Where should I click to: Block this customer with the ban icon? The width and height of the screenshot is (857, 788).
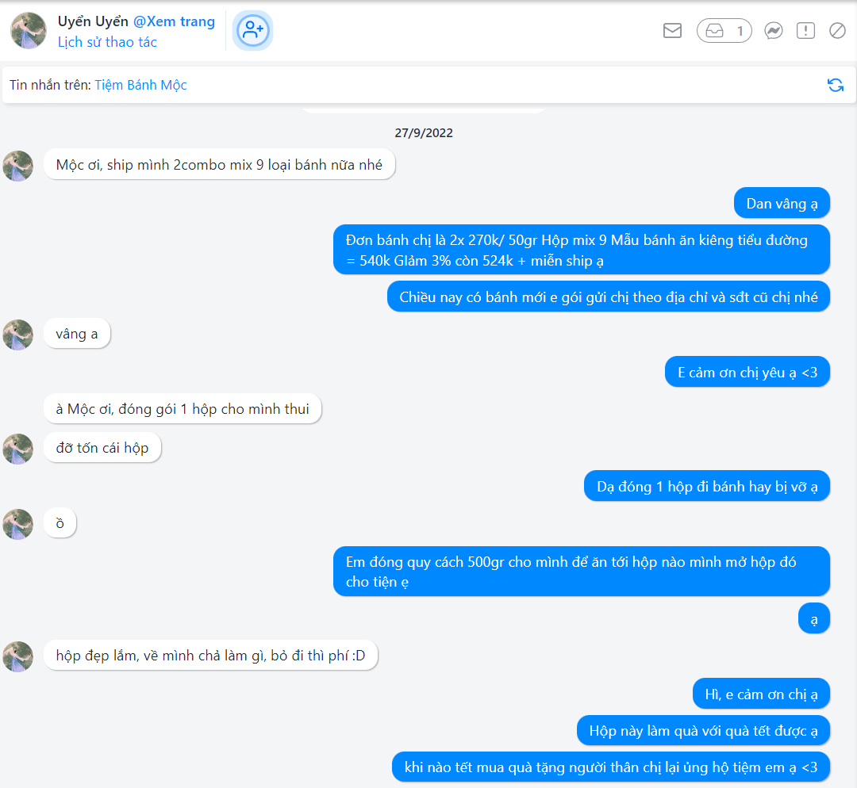pos(837,31)
